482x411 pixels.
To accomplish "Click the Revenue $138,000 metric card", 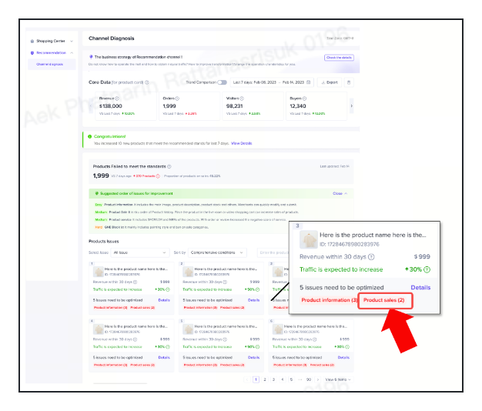I will click(126, 106).
